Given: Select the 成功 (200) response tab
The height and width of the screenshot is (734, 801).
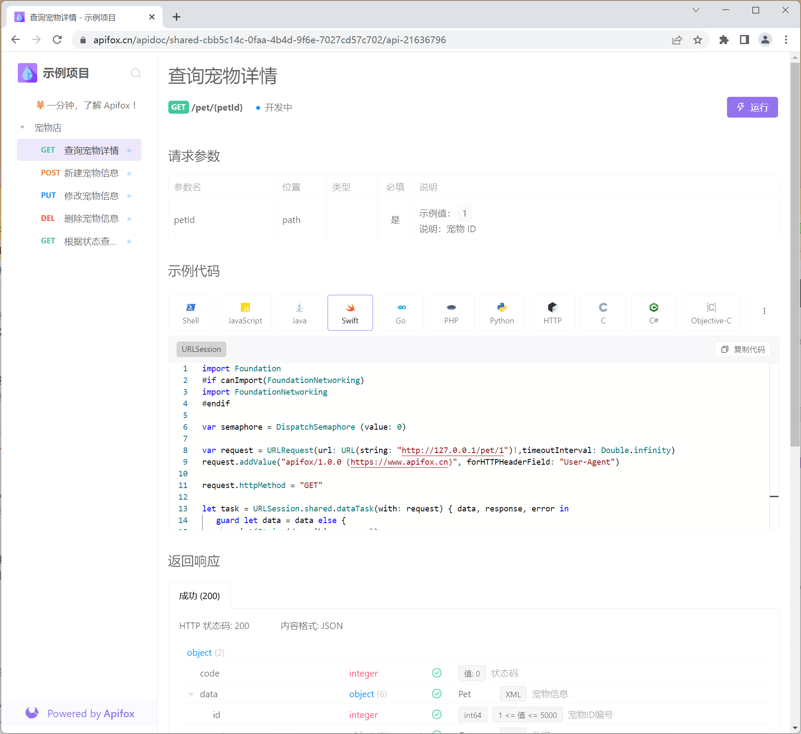Looking at the screenshot, I should [199, 595].
